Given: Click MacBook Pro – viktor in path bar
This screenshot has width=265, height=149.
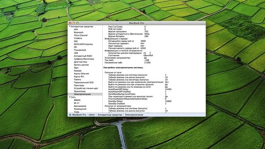Looking at the screenshot, I should pyautogui.click(x=84, y=115).
